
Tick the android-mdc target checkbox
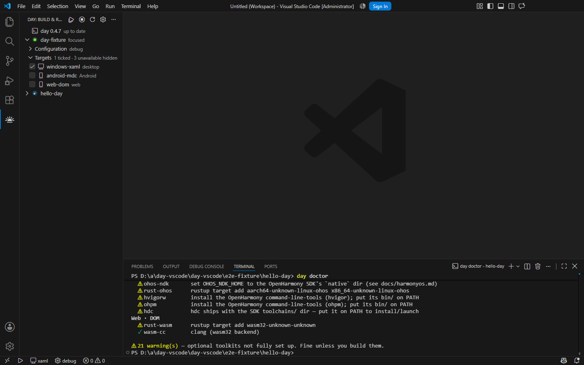pos(32,75)
